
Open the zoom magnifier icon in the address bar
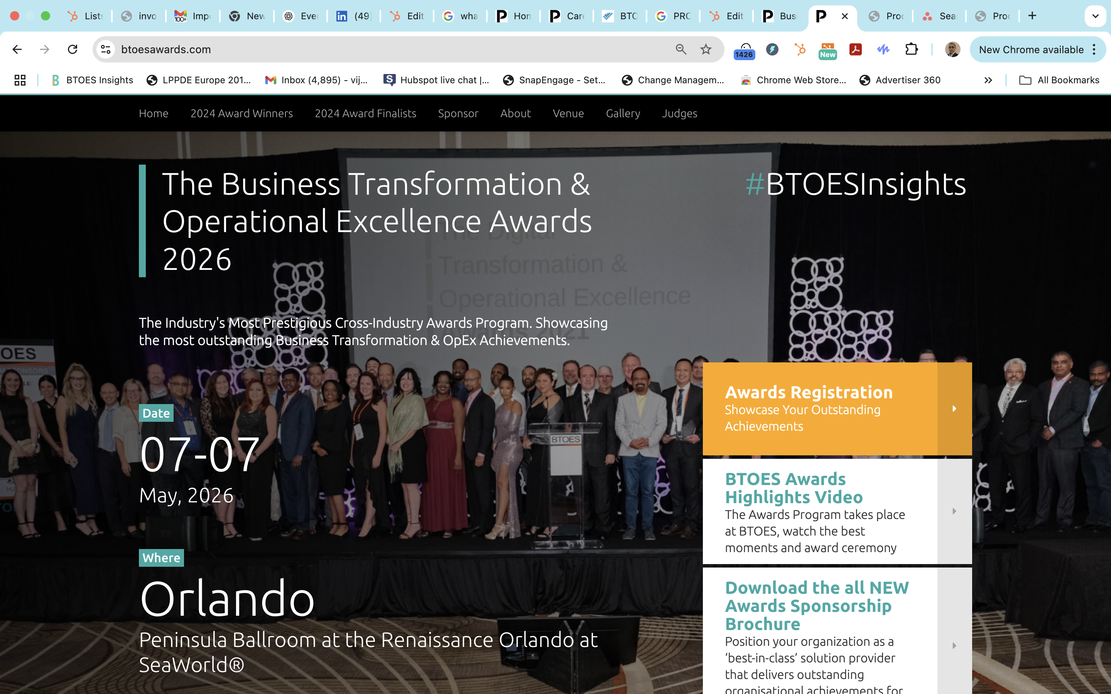[x=681, y=50]
